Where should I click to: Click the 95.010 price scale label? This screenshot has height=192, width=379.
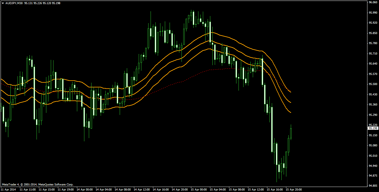pyautogui.click(x=373, y=156)
